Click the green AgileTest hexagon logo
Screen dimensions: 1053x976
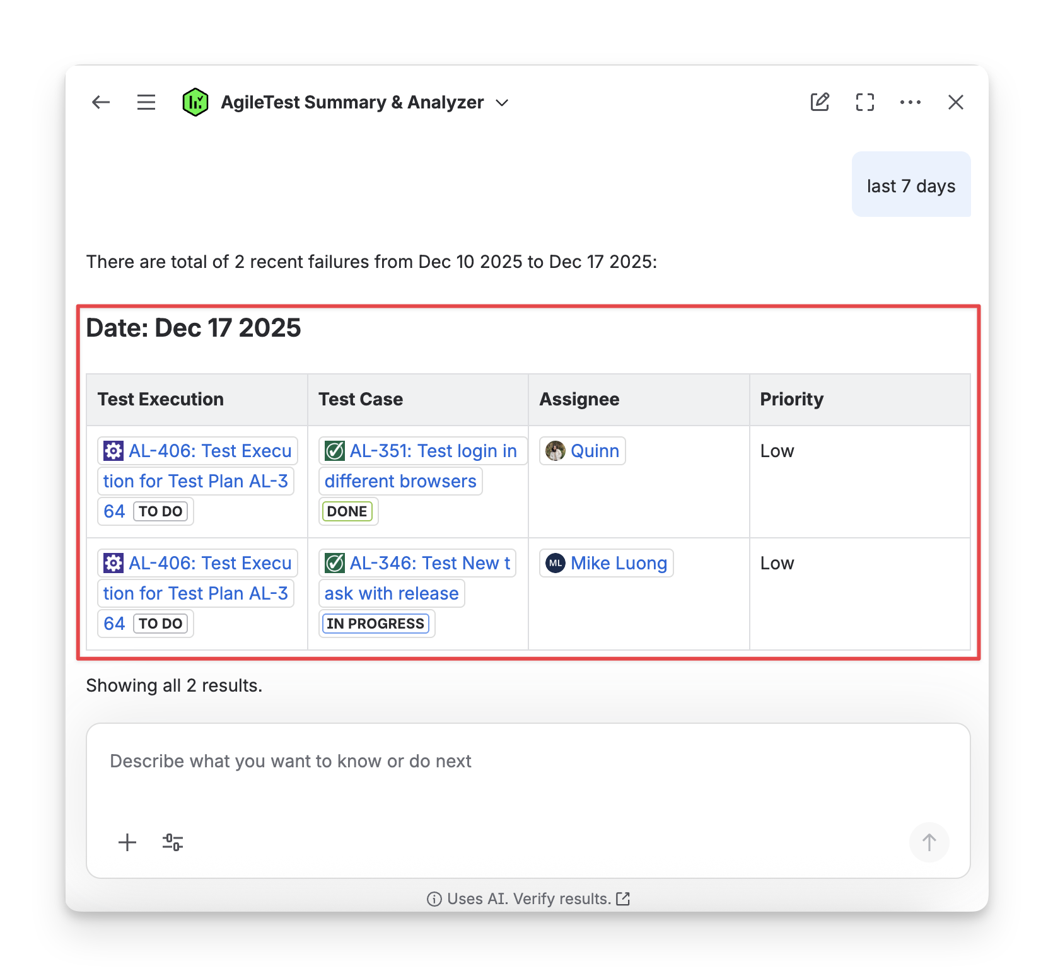point(195,102)
